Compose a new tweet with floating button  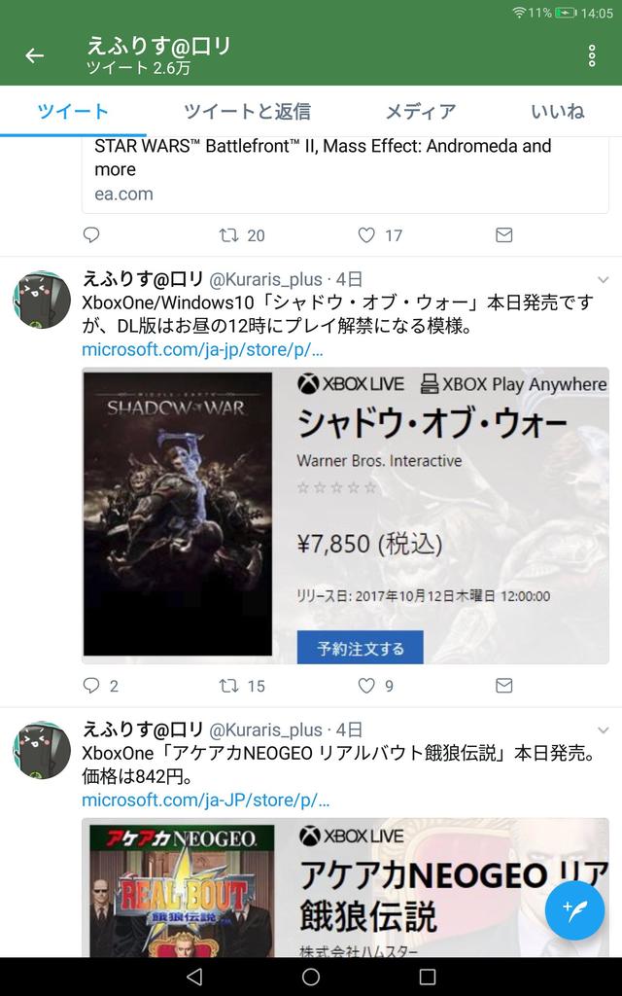pos(574,910)
